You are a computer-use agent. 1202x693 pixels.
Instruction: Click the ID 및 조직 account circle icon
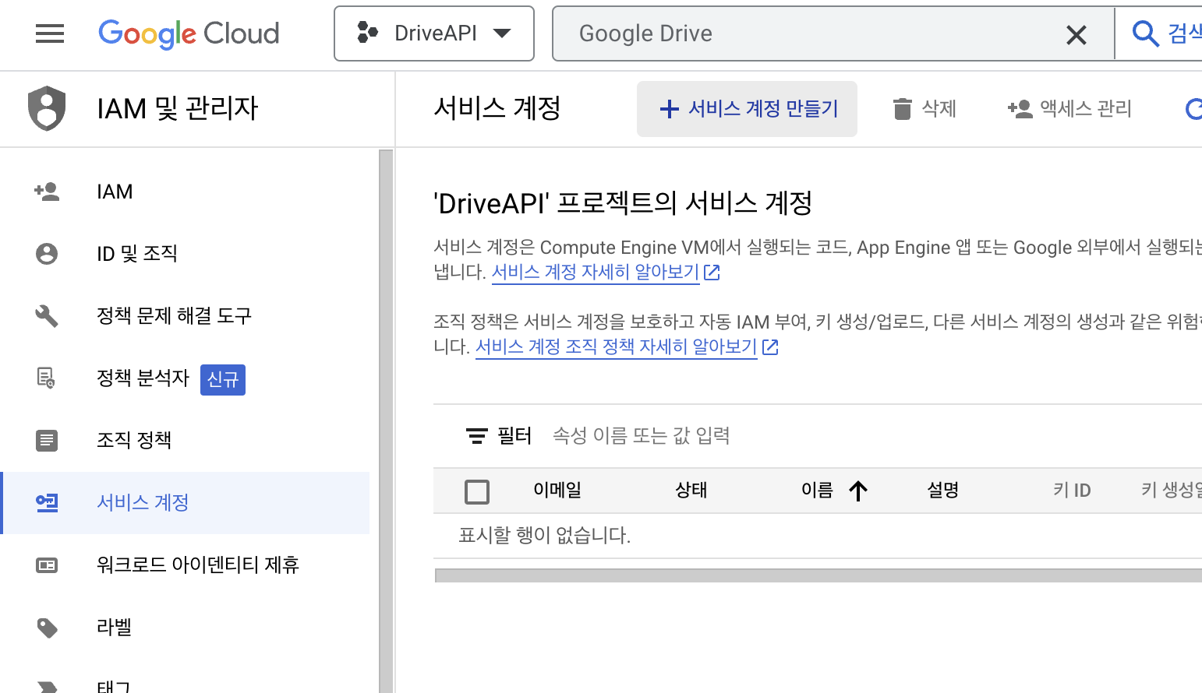(47, 254)
